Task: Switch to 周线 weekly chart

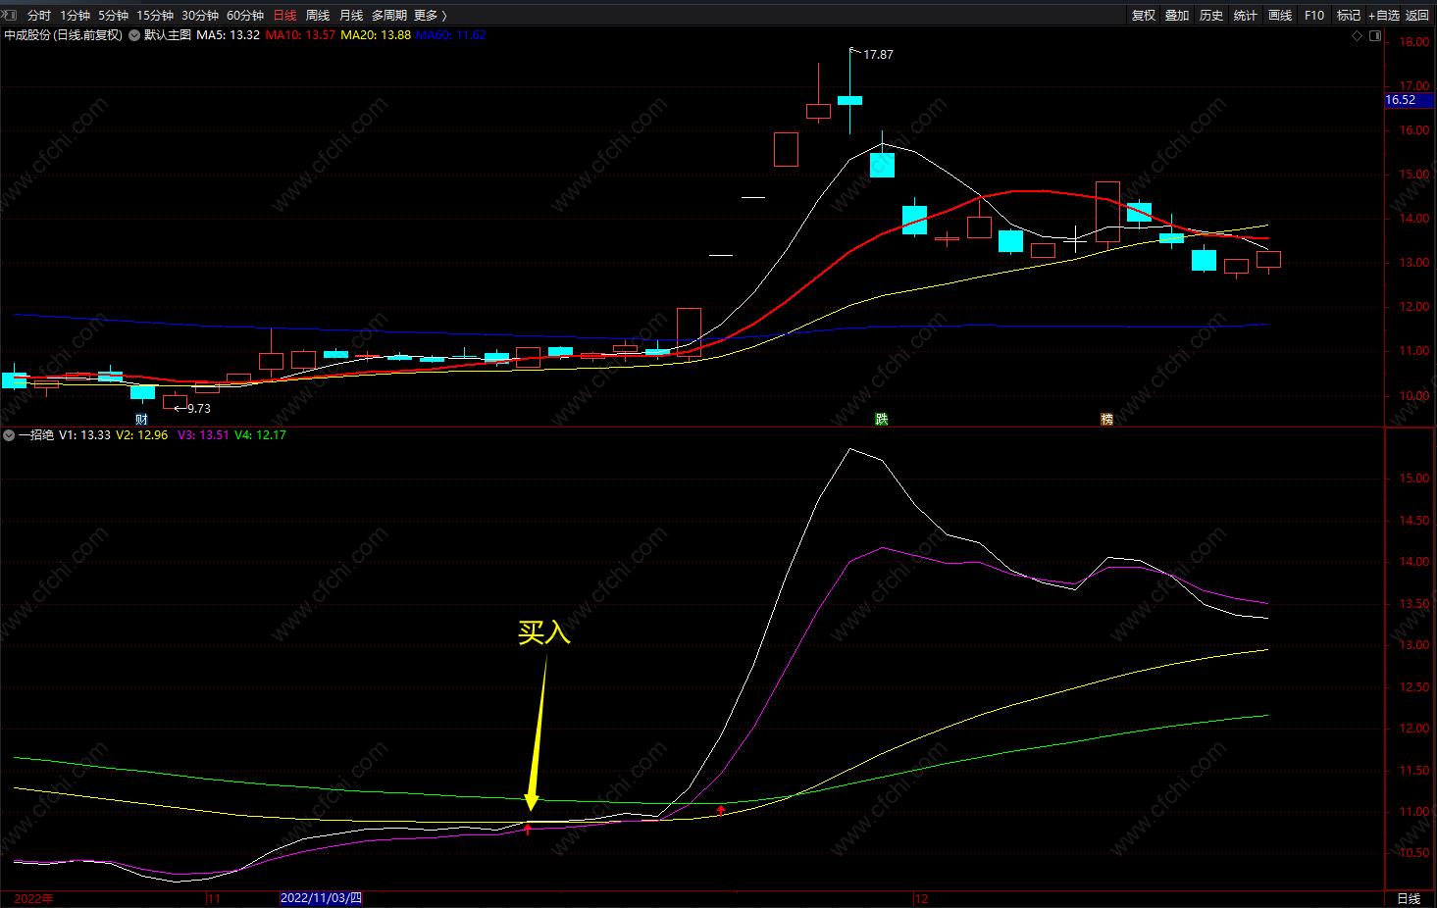Action: coord(318,16)
